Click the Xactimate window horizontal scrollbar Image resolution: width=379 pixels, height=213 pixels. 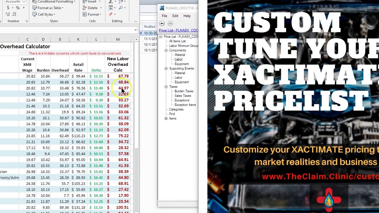tap(178, 204)
